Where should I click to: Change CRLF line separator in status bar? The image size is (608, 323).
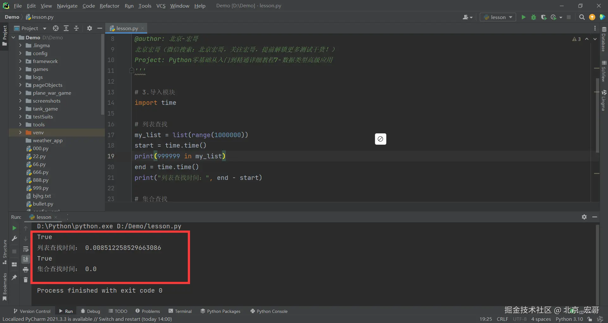(502, 319)
